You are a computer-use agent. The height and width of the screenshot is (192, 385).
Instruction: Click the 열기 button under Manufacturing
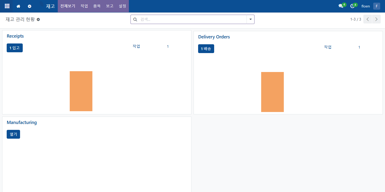(13, 134)
